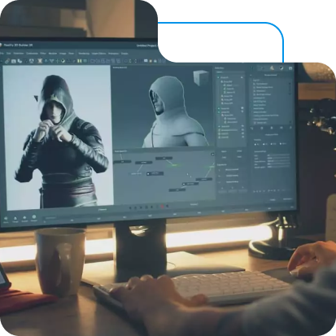Open the cone-shaped geometry panel icon
This screenshot has height=336, width=336.
pyautogui.click(x=272, y=68)
